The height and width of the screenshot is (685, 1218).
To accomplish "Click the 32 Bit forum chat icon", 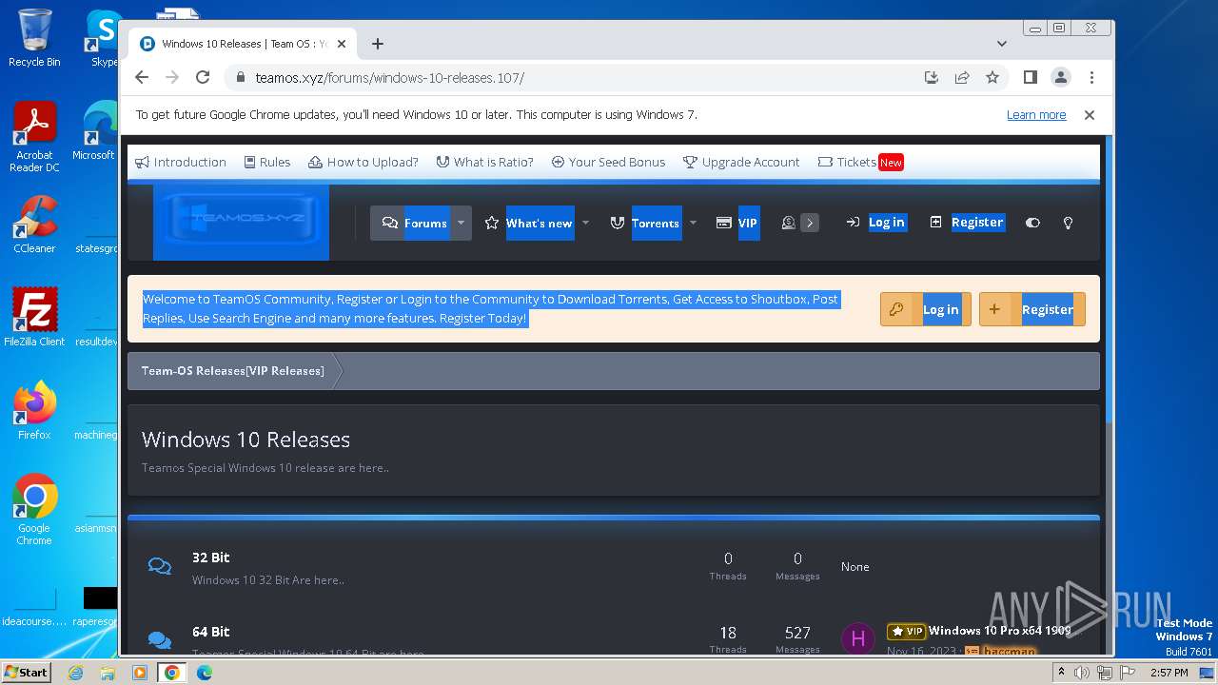I will pyautogui.click(x=160, y=567).
